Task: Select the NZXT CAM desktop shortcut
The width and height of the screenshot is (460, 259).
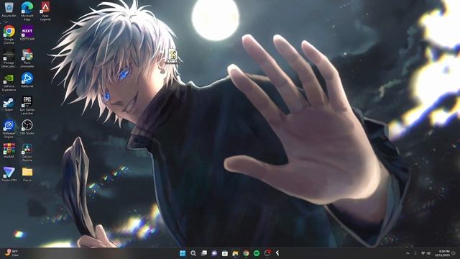Action: [27, 33]
